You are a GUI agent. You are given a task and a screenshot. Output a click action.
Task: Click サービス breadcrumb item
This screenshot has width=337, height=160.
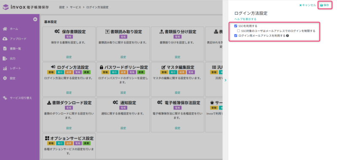(x=75, y=7)
